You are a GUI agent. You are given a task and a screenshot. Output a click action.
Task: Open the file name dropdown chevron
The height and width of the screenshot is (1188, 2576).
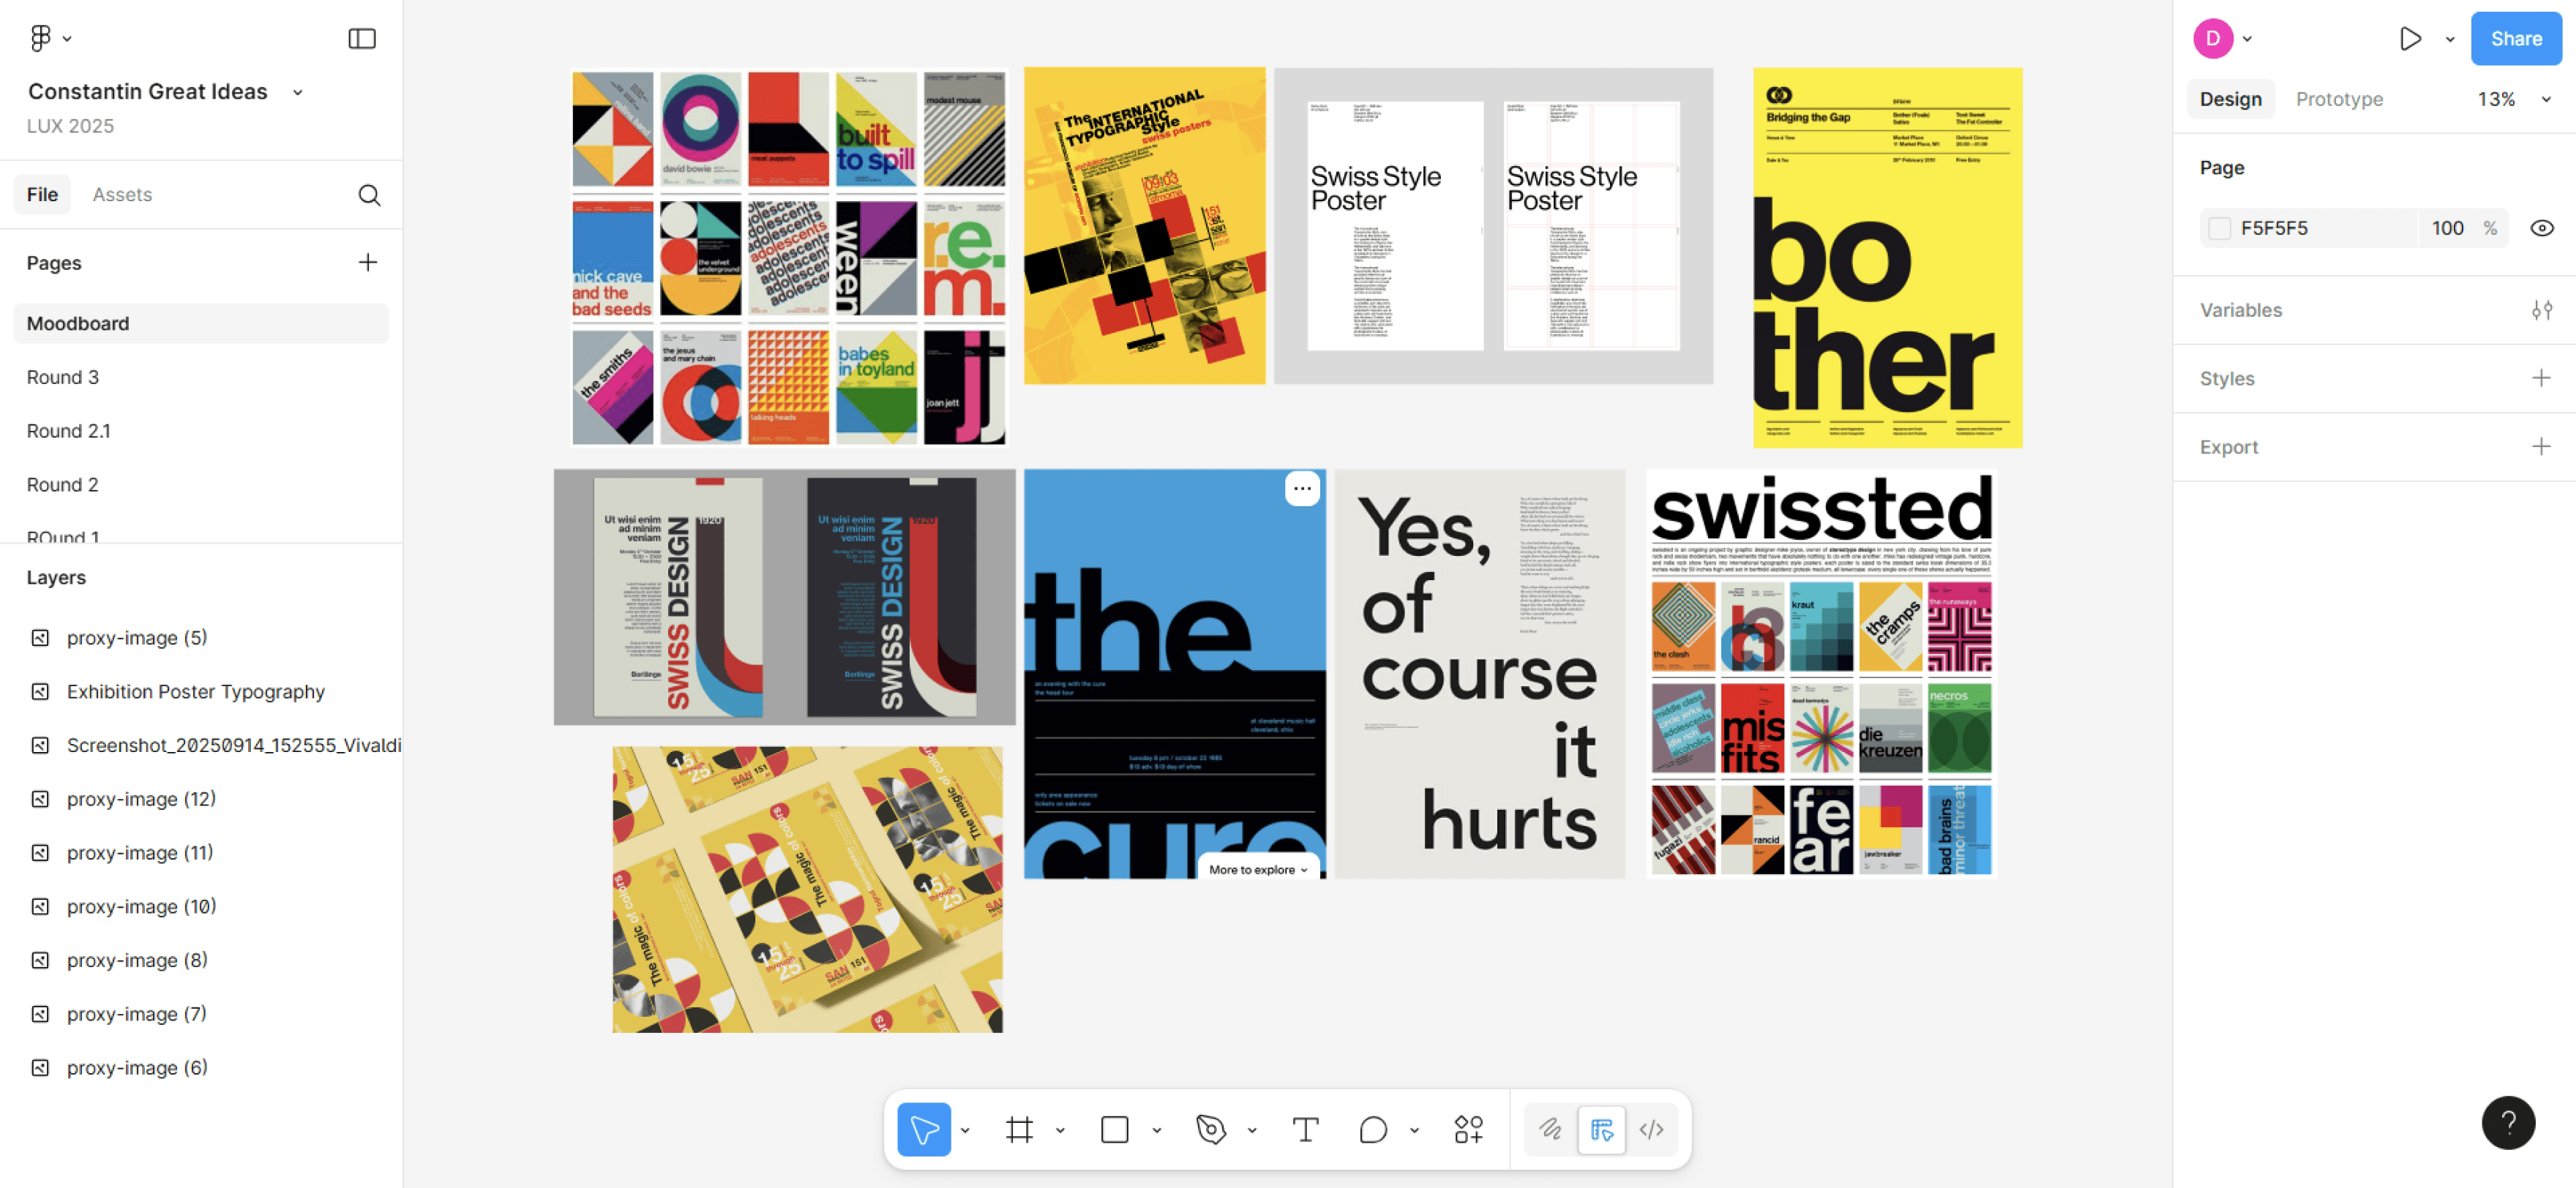(297, 92)
